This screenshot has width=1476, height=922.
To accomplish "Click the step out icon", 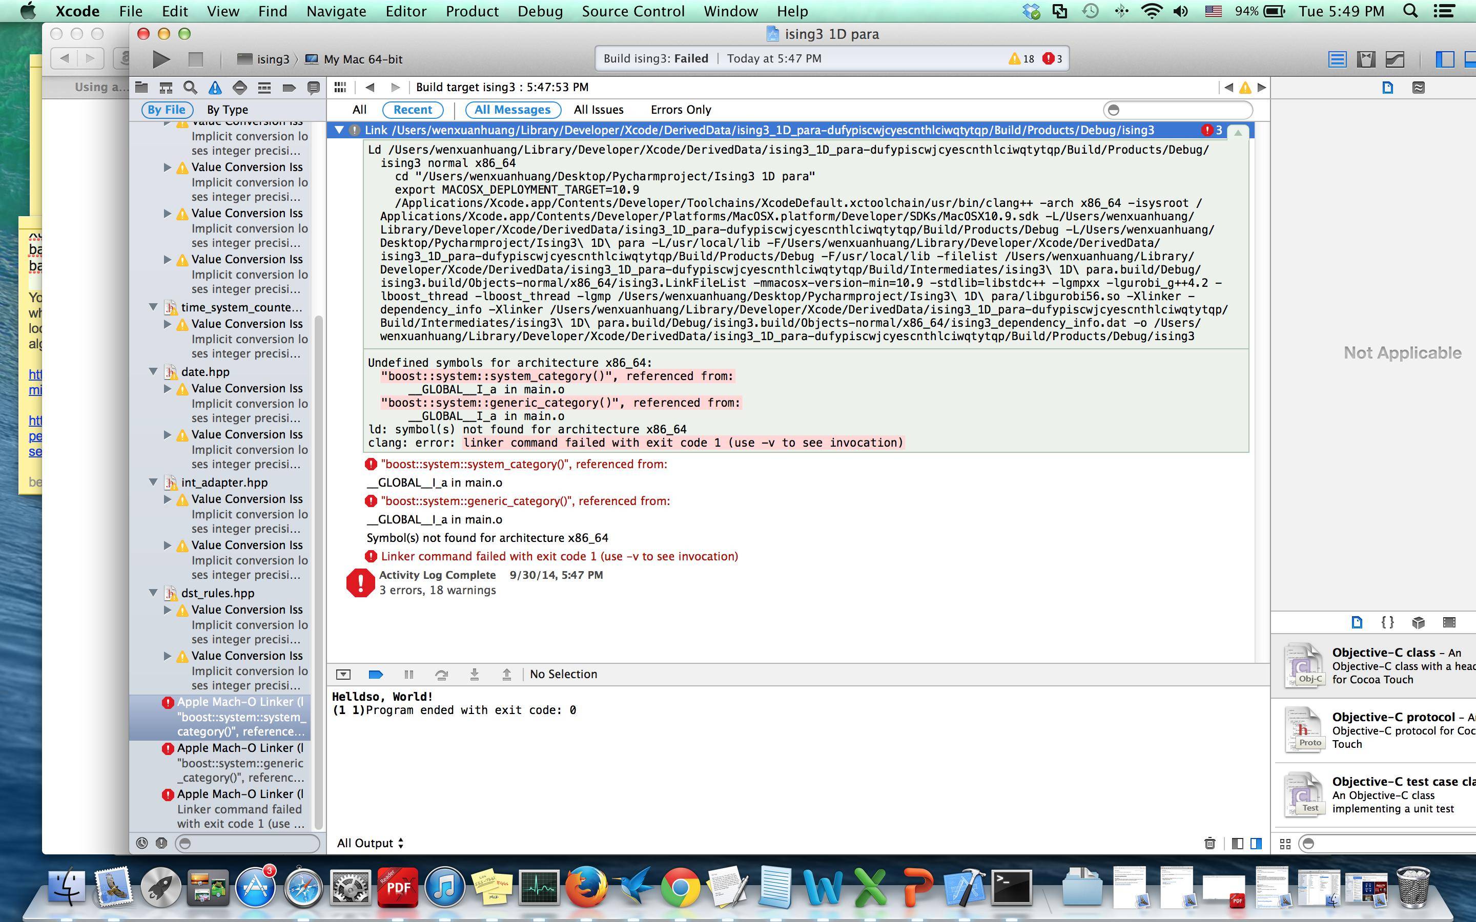I will (x=507, y=674).
